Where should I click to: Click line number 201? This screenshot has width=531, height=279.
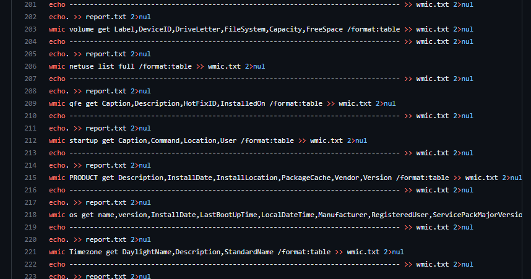(30, 5)
